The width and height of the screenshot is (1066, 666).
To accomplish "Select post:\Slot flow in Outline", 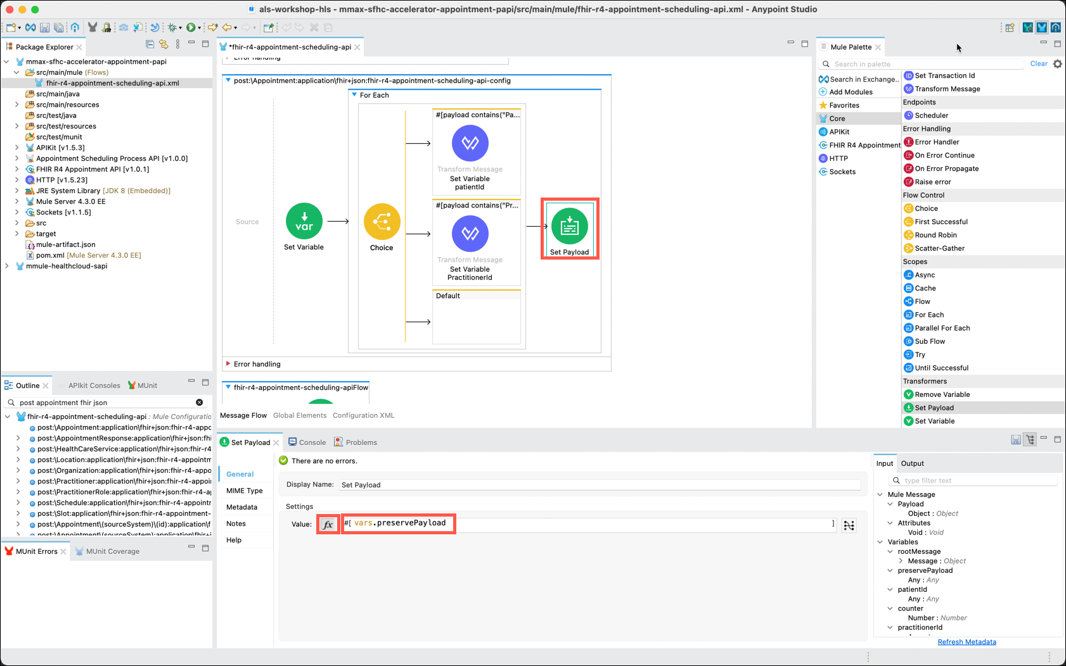I will click(x=120, y=513).
